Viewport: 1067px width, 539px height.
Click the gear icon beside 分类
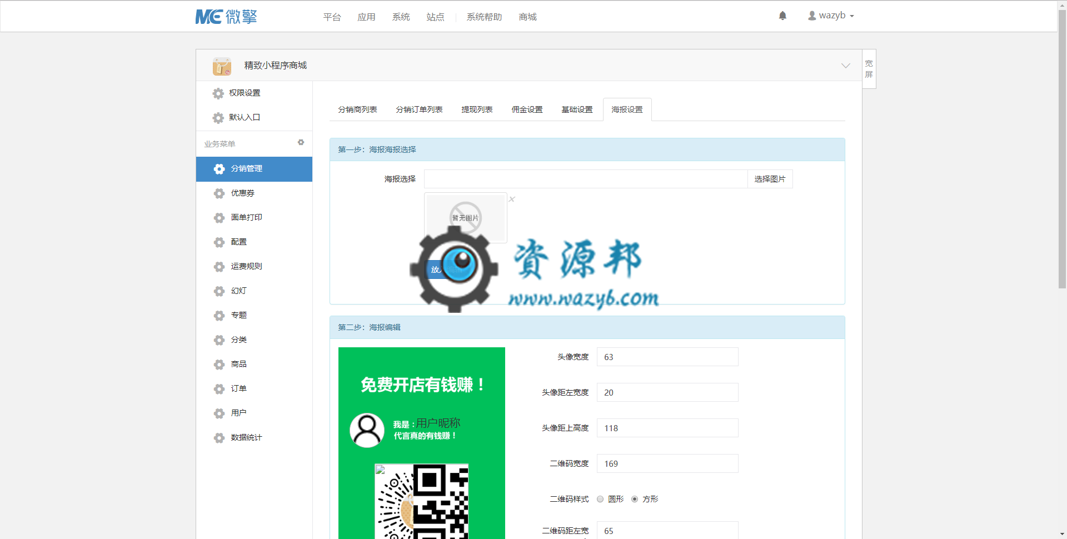pyautogui.click(x=220, y=340)
